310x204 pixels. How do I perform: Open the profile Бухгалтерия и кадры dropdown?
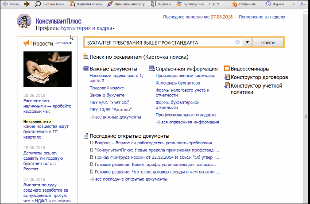[88, 28]
